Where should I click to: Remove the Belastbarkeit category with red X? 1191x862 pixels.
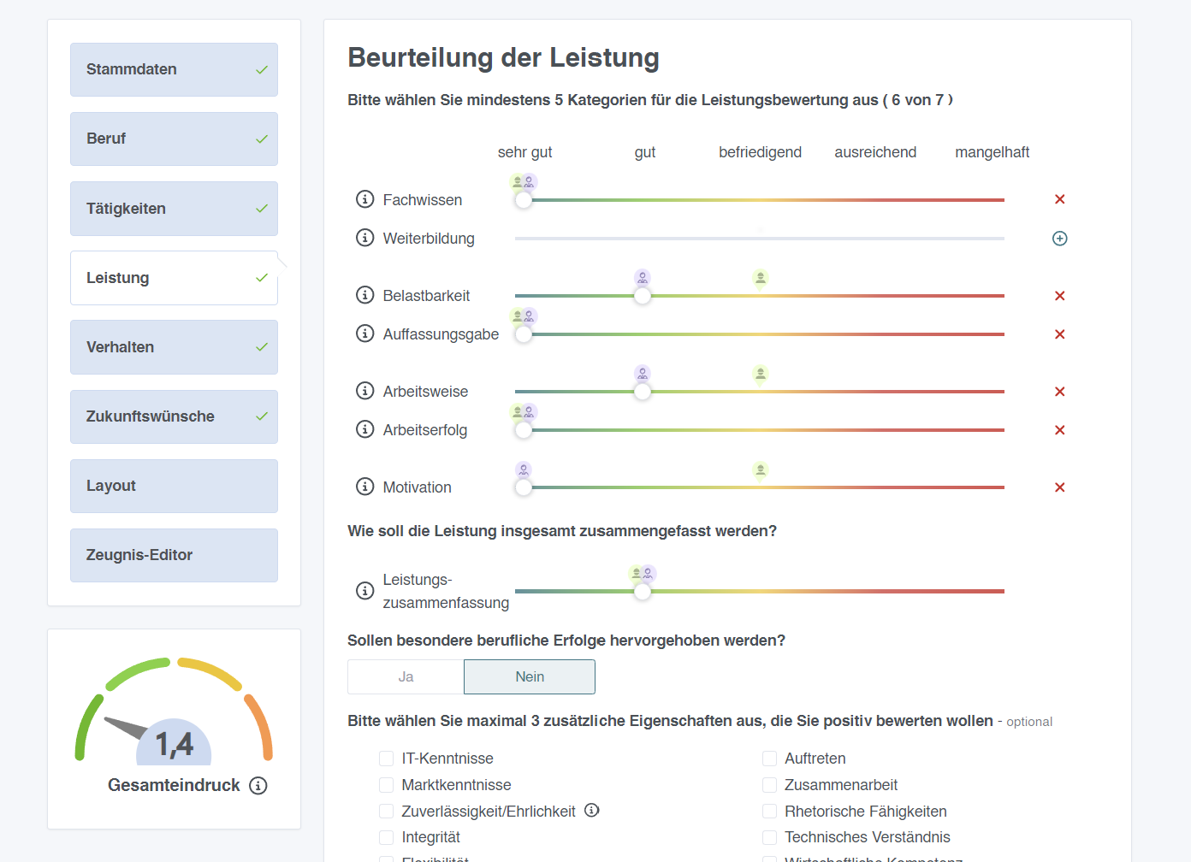(1059, 296)
